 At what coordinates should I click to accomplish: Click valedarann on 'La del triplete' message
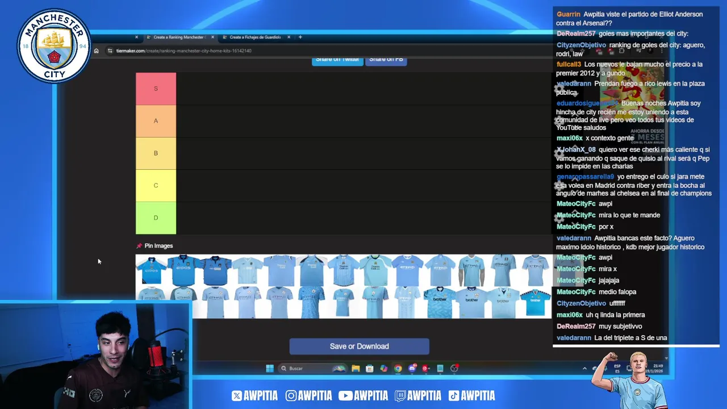574,338
